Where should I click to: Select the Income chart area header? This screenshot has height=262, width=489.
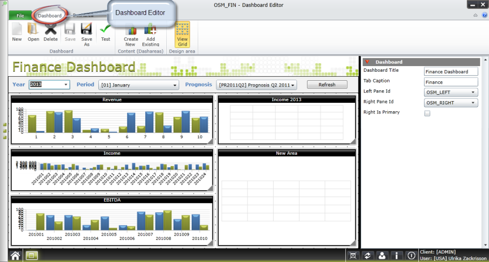pos(112,153)
